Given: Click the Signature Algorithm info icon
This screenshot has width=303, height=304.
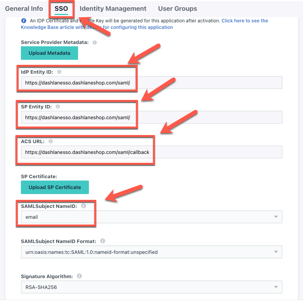Looking at the screenshot, I should [x=79, y=276].
